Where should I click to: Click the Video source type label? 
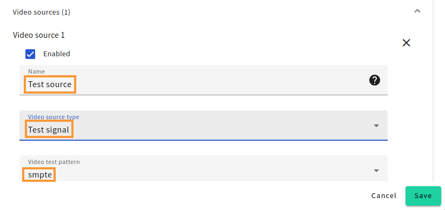[x=54, y=117]
